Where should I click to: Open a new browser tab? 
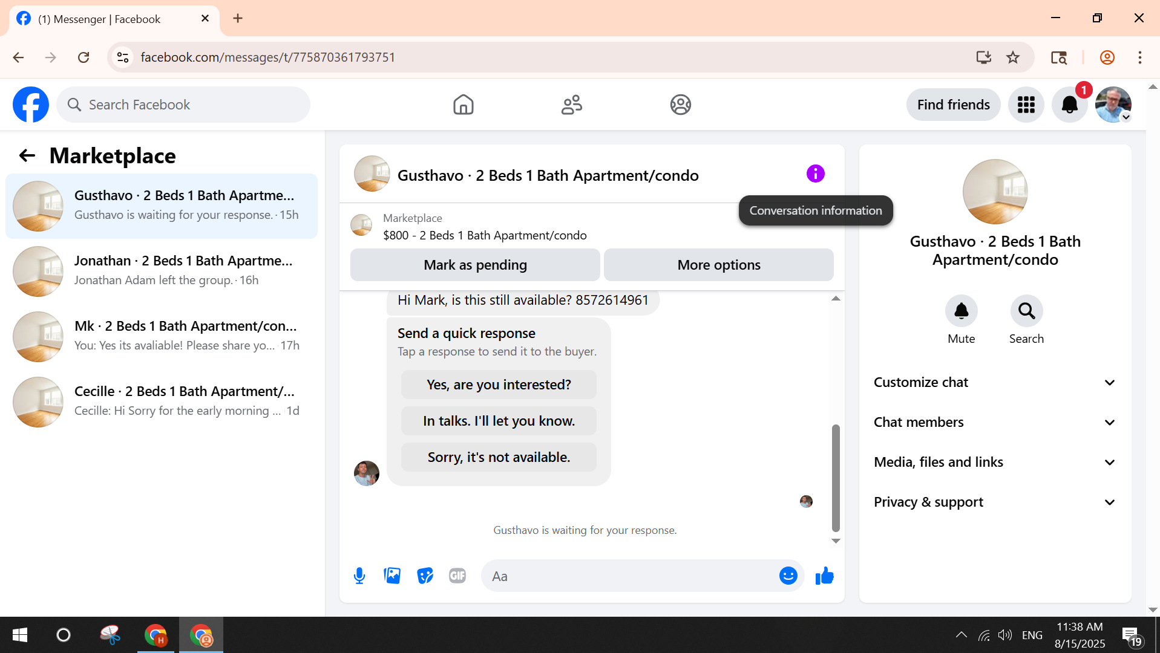point(238,19)
